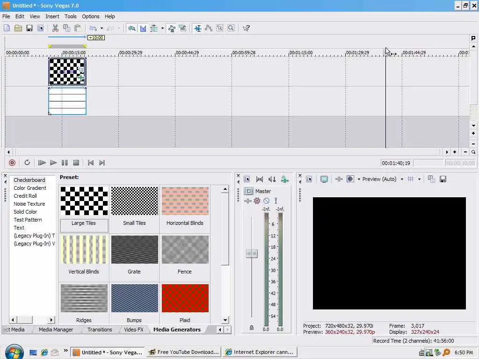Copy preview snapshot to clipboard icon
The height and width of the screenshot is (359, 479).
click(431, 179)
